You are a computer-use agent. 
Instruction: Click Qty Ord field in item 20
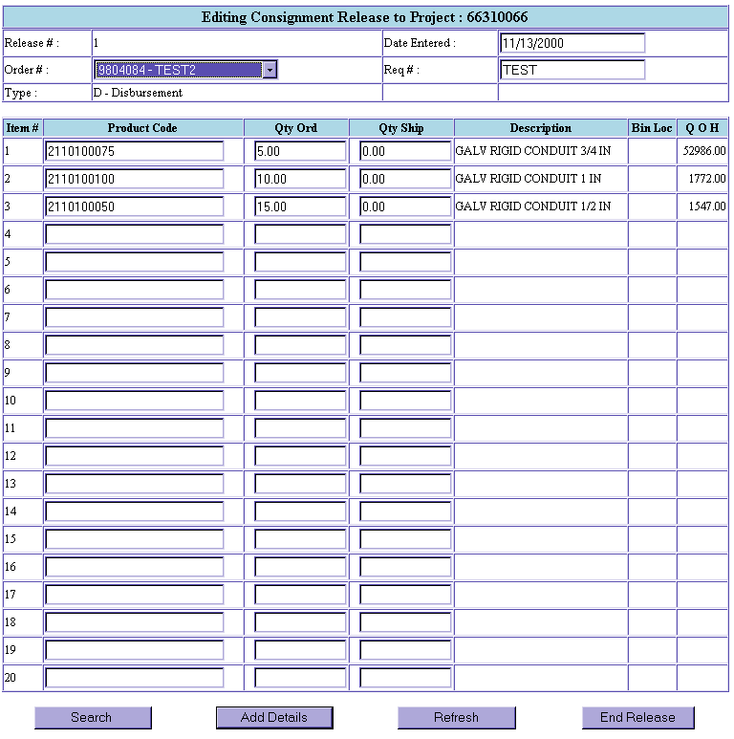coord(300,678)
